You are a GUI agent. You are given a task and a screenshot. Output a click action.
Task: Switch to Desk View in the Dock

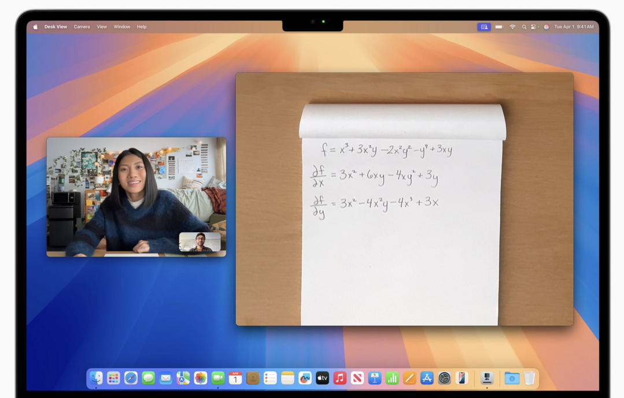[487, 378]
